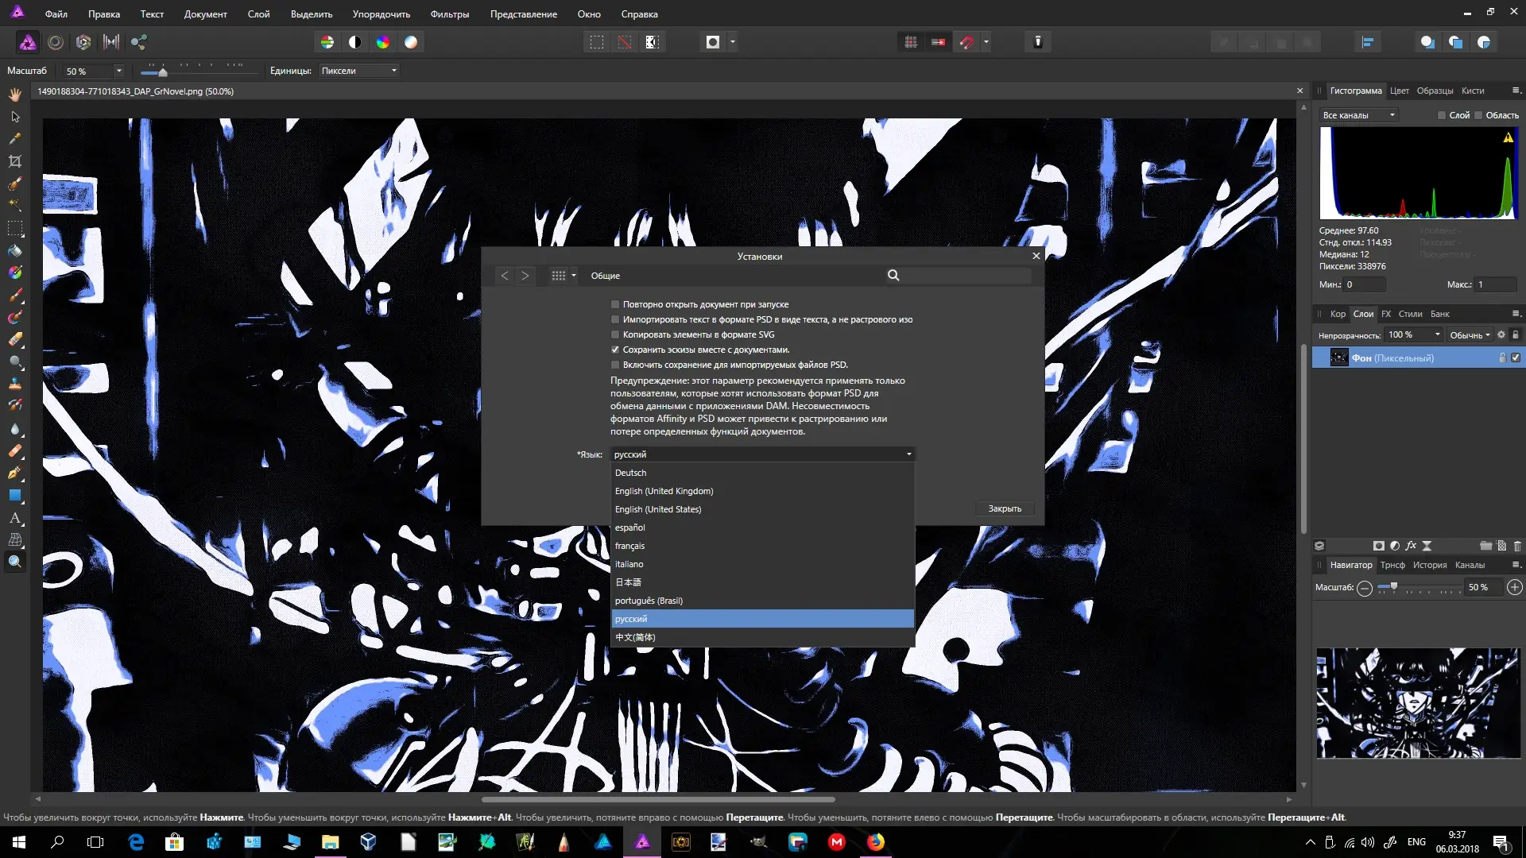Open Firefox from the taskbar

[875, 842]
